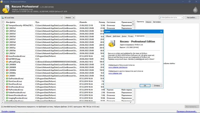Open the www.ccleaner.com/recuva link
200x113 pixels.
pyautogui.click(x=118, y=67)
